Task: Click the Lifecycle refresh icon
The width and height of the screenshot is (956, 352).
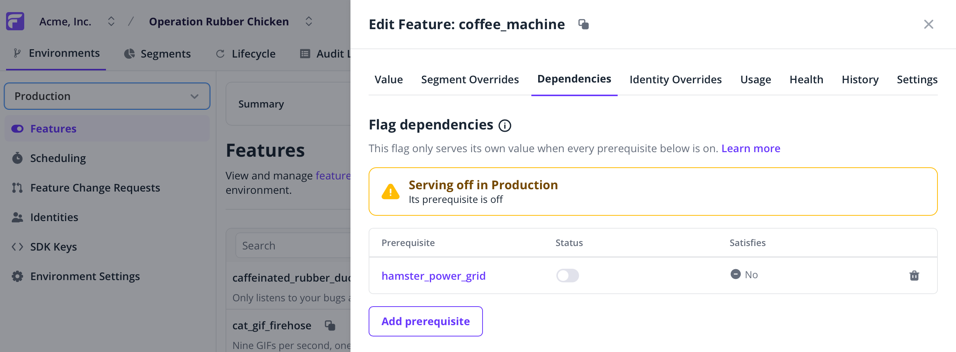Action: pyautogui.click(x=220, y=54)
